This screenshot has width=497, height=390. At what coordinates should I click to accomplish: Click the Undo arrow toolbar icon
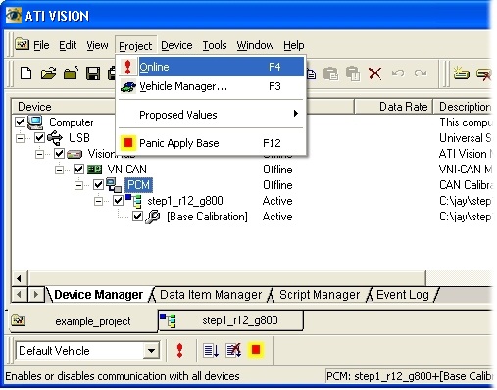coord(398,73)
